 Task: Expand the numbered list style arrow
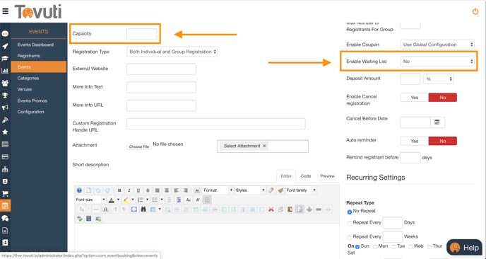click(147, 200)
